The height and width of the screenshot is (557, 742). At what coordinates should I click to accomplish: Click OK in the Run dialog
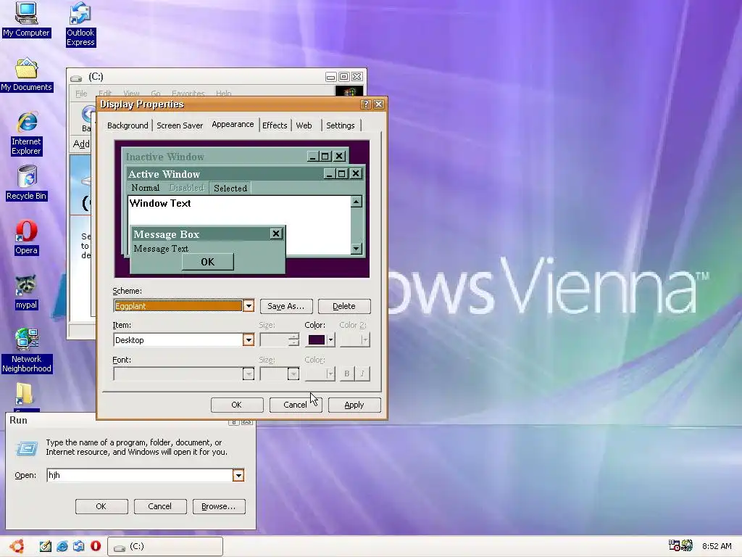(101, 506)
